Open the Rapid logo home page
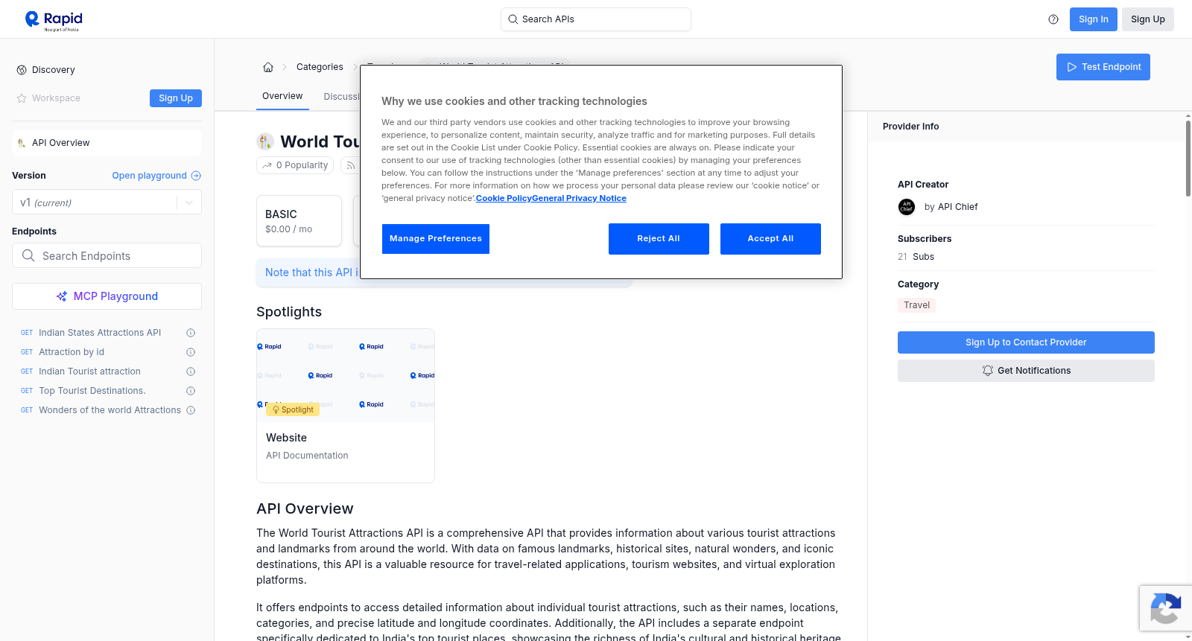Screen dimensions: 1192x641 (54, 20)
